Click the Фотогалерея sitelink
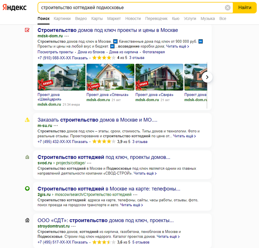 click(x=154, y=52)
